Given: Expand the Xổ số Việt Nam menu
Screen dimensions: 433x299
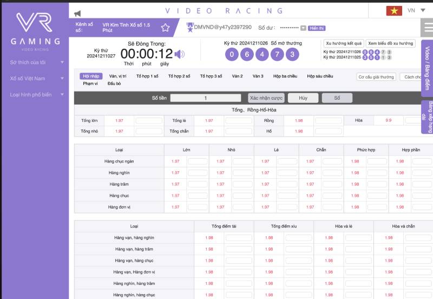Looking at the screenshot, I should coord(34,79).
